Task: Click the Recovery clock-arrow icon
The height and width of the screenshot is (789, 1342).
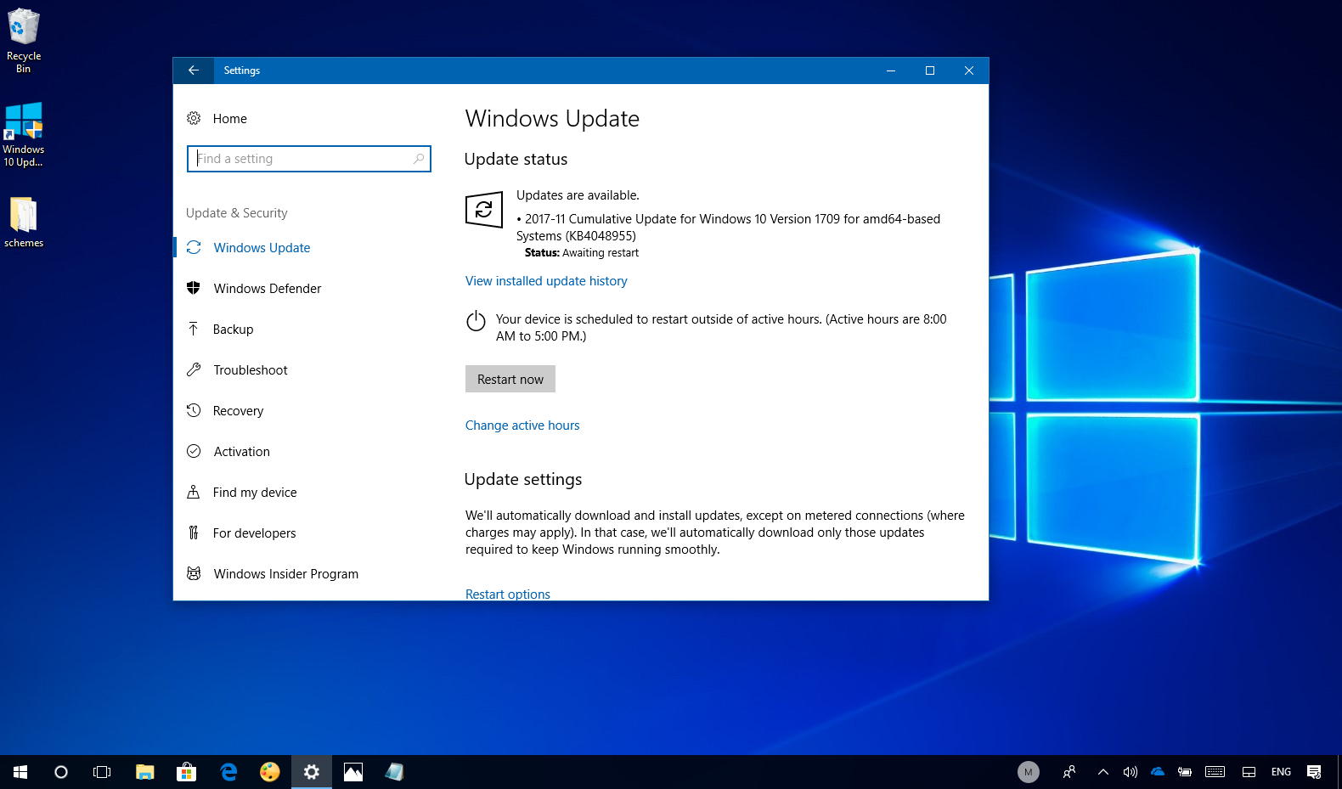Action: click(x=194, y=410)
